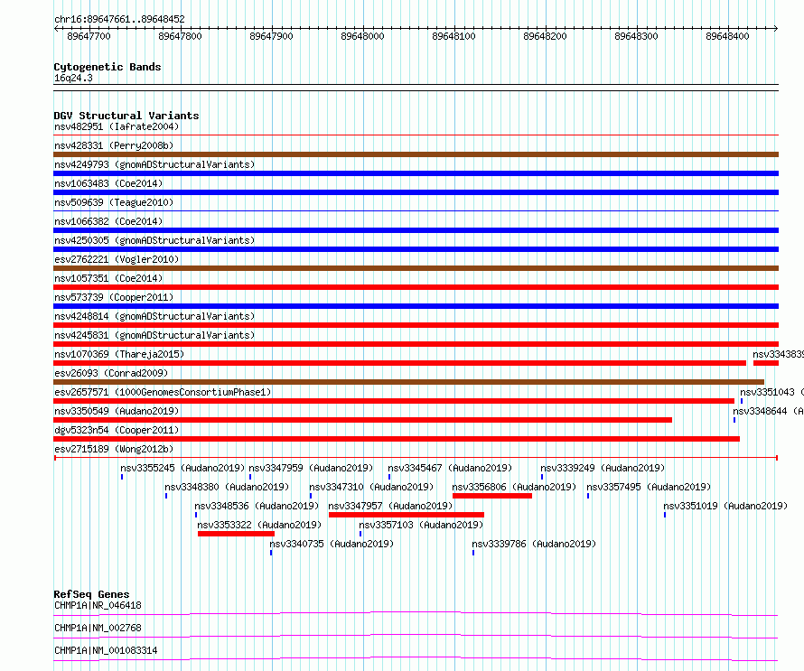Open nsv3348536 (Audano2019) label
The width and height of the screenshot is (804, 671).
[x=257, y=506]
